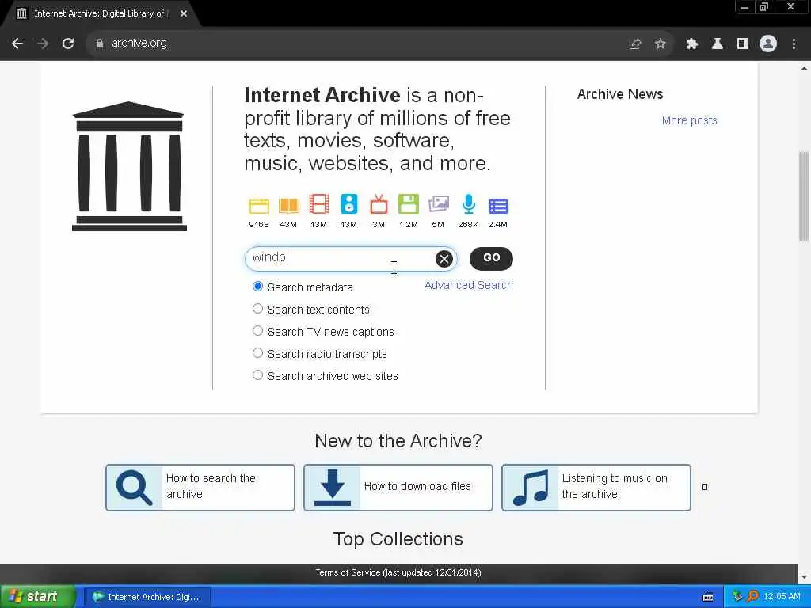This screenshot has height=608, width=811.
Task: Click the vertical scrollbar thumb
Action: coord(804,196)
